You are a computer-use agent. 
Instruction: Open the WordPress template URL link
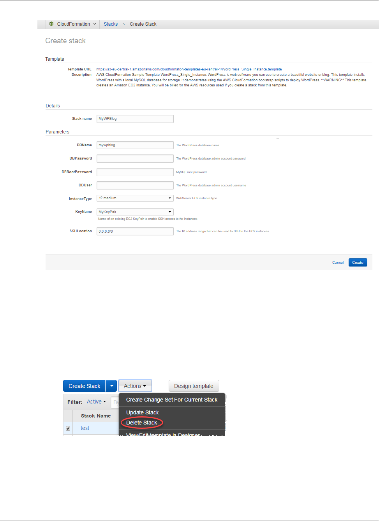click(189, 69)
